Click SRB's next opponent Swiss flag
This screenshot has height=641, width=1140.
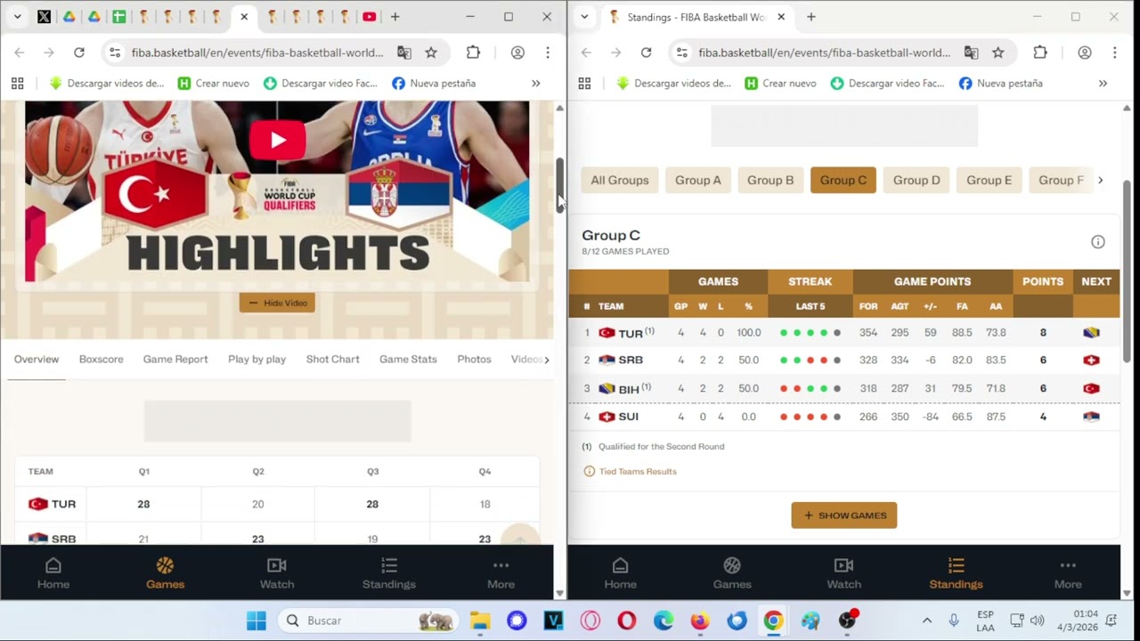1091,361
